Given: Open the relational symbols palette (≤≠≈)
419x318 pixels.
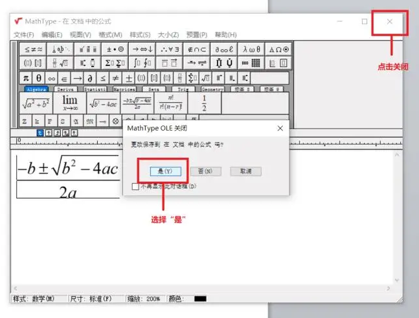Looking at the screenshot, I should [x=33, y=49].
